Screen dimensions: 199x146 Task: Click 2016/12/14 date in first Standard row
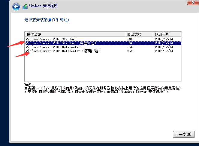pos(164,39)
